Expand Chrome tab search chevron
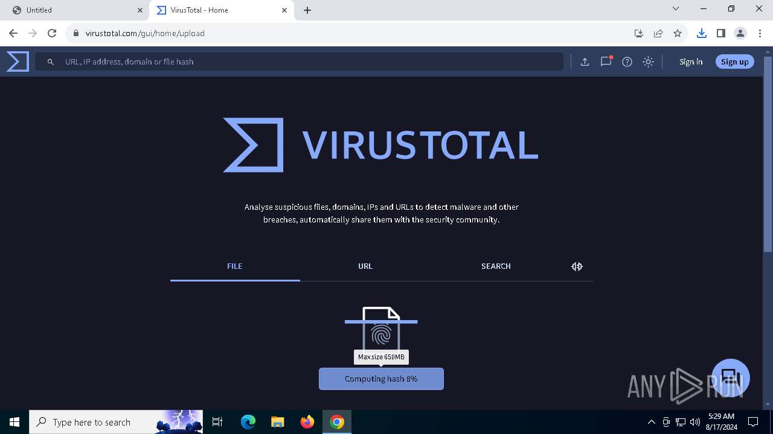 676,8
